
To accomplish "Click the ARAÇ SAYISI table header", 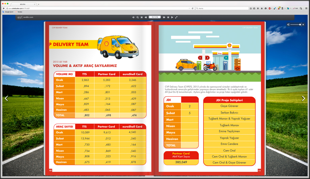I will (64, 127).
